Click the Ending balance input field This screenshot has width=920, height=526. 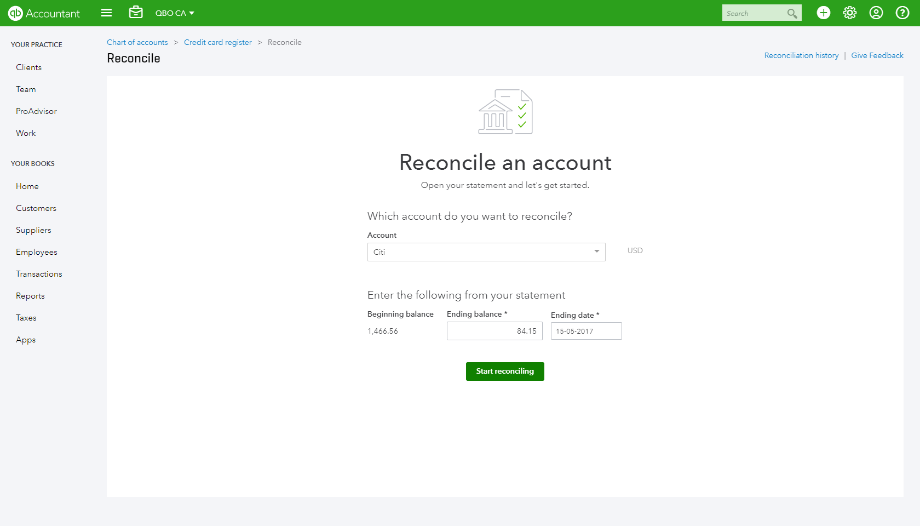click(x=494, y=331)
